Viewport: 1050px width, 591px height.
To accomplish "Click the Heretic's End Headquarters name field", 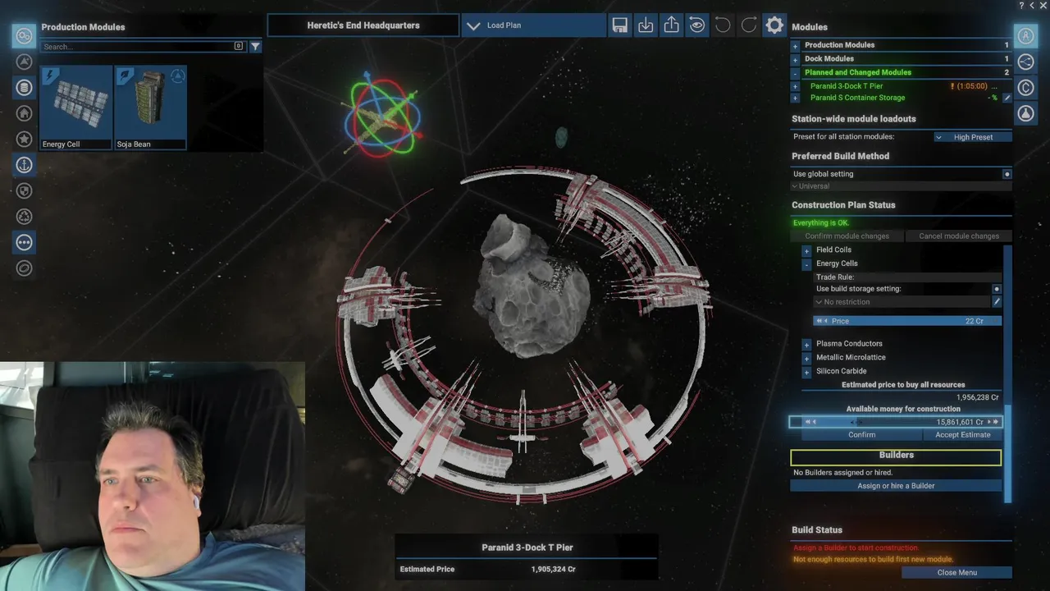I will point(363,25).
